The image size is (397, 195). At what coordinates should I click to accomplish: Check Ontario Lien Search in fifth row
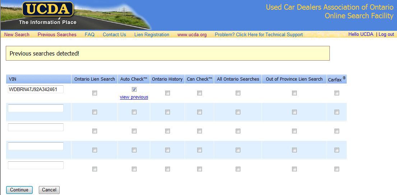tap(94, 169)
